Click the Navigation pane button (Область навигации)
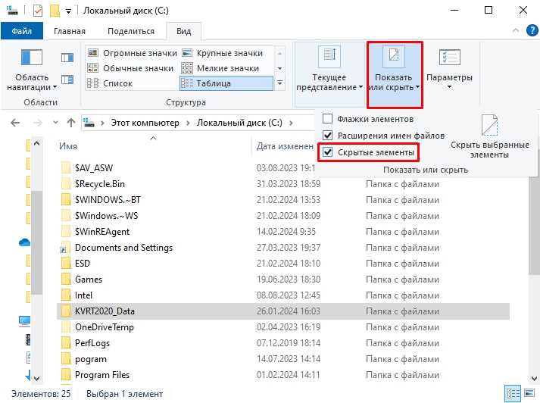Screen dimensions: 540x403 [x=32, y=70]
